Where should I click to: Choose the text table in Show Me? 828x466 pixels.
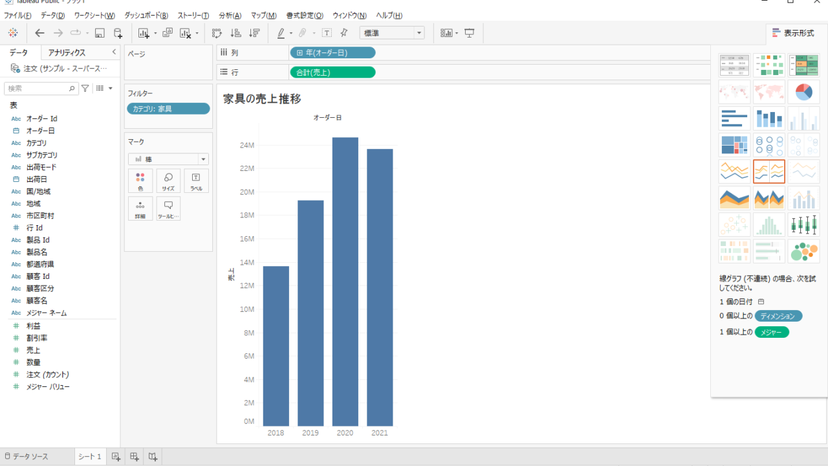734,65
